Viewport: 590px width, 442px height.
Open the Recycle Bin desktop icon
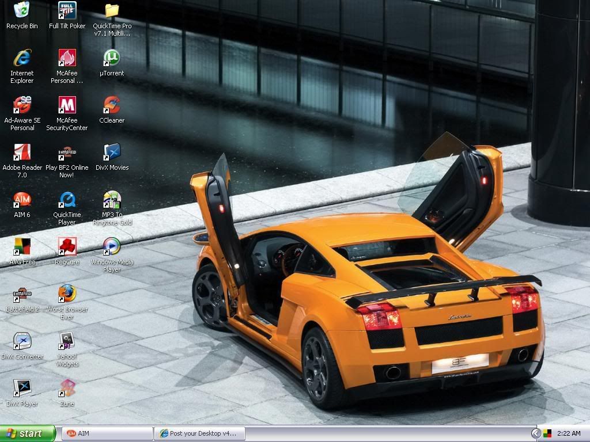coord(22,10)
